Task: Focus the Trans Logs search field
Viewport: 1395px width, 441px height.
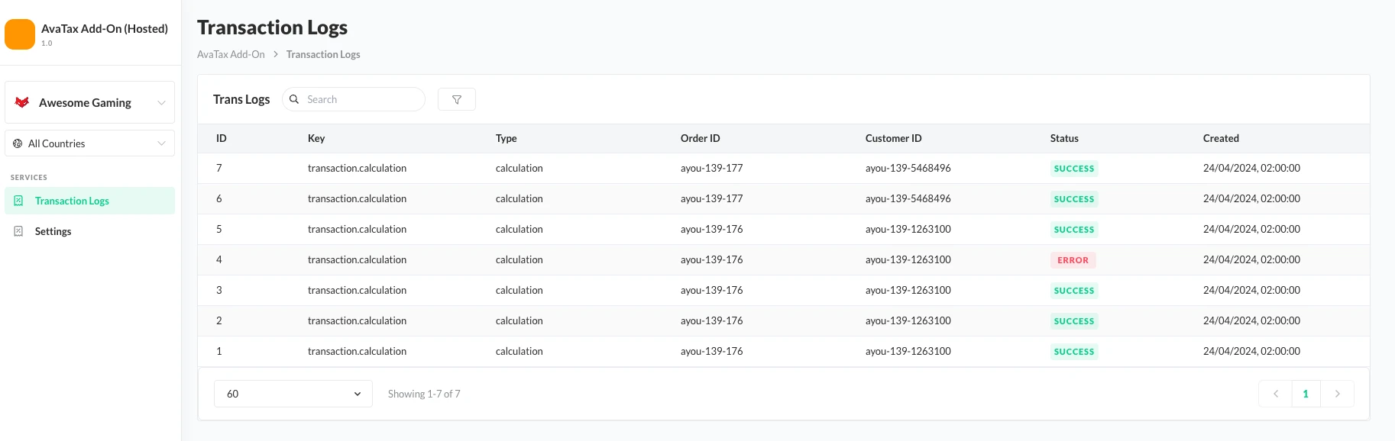Action: click(361, 99)
